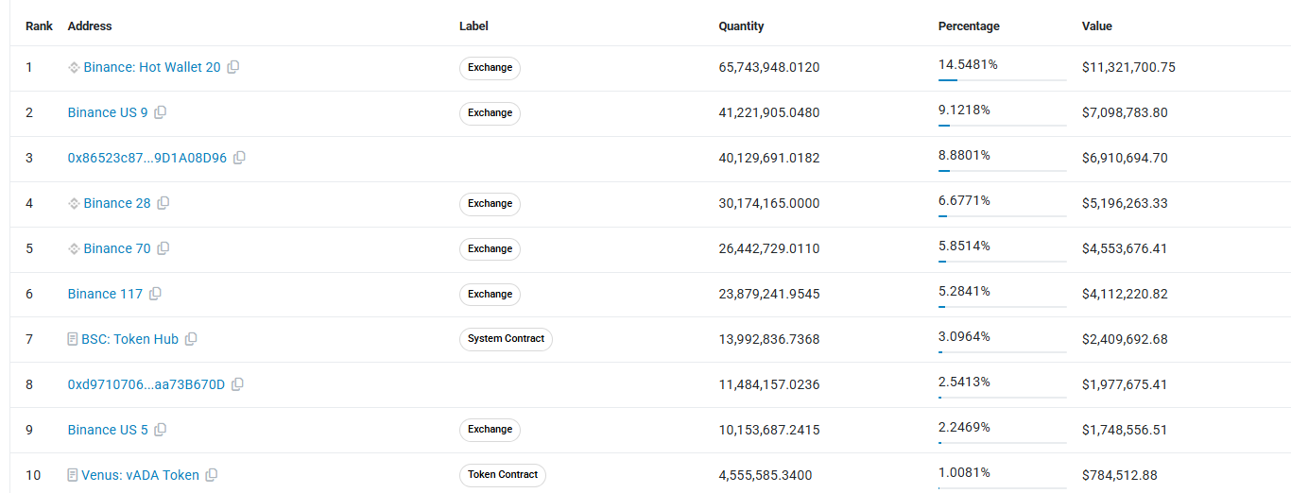Open the BSC: Token Hub contract link
Screen dimensions: 1291x493
click(129, 339)
